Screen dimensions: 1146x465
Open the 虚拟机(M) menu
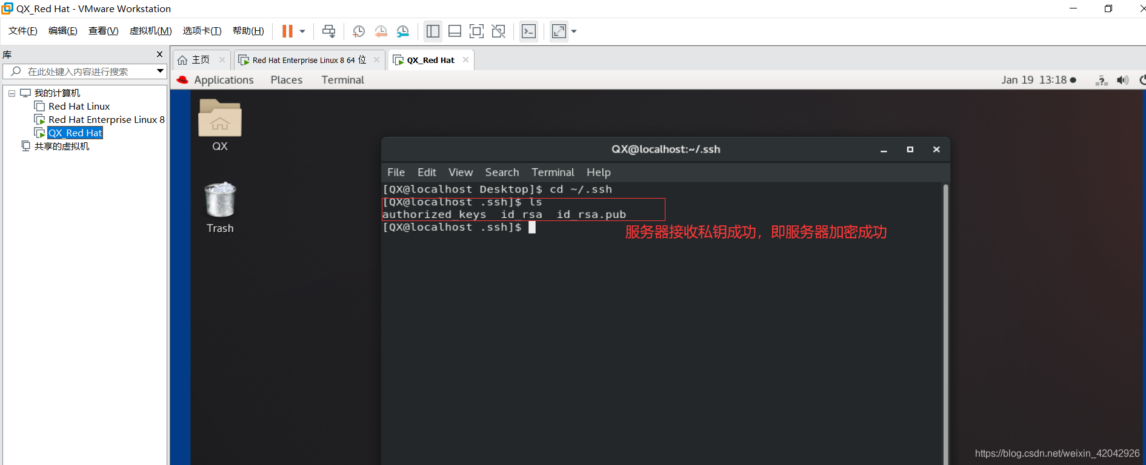[151, 31]
